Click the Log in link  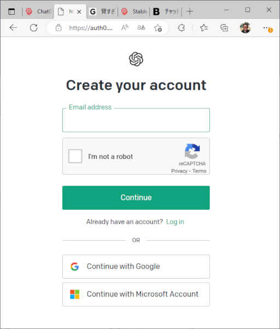175,222
